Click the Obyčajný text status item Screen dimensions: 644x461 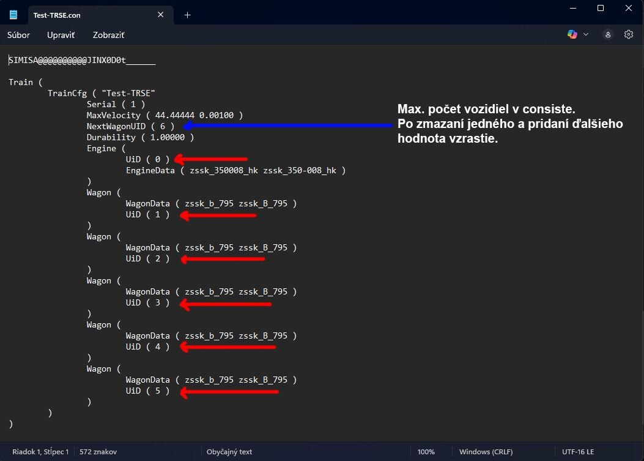(229, 452)
